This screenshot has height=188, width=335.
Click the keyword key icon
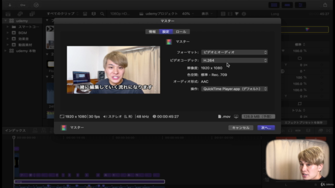(23, 5)
